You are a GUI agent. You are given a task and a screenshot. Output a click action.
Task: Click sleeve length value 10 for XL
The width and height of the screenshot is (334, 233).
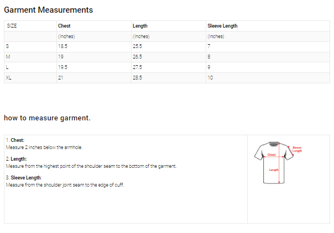[210, 78]
